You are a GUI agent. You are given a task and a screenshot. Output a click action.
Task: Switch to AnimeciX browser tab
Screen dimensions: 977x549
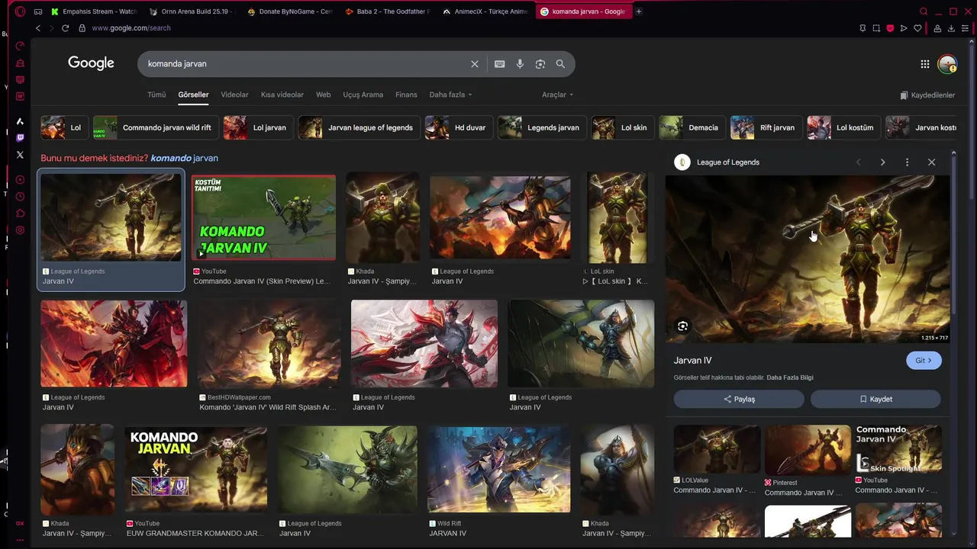coord(485,11)
